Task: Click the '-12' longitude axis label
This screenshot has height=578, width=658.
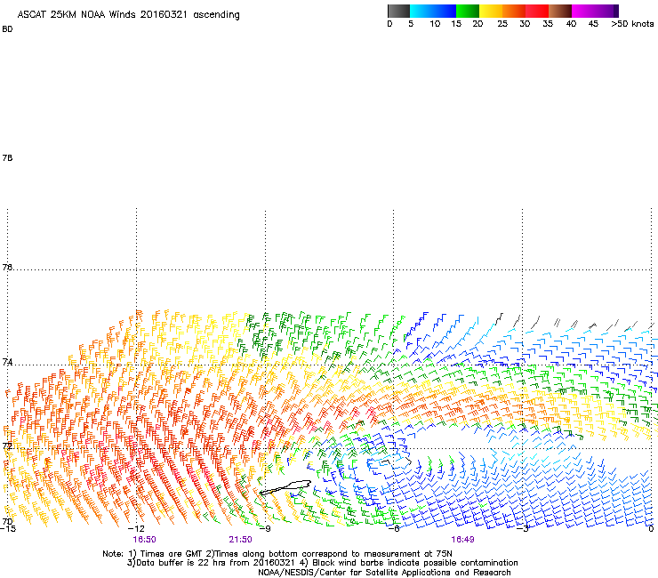Action: click(x=136, y=529)
